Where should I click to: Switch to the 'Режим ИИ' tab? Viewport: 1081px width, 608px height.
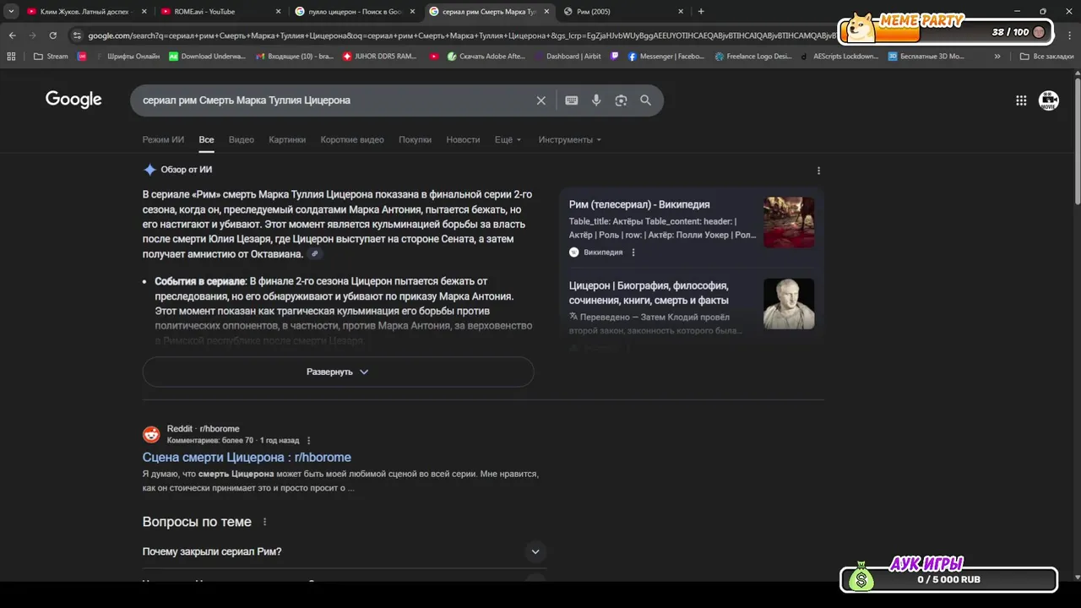coord(163,140)
